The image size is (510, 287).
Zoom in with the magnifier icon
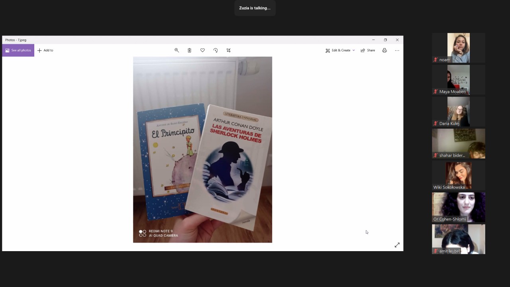pyautogui.click(x=177, y=50)
